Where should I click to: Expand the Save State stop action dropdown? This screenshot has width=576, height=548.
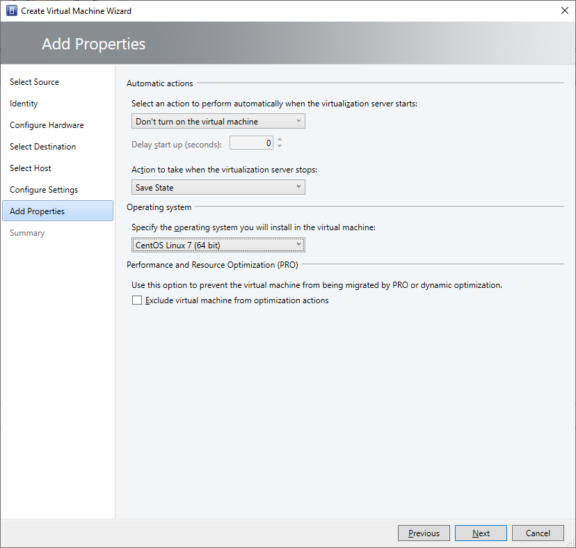(218, 187)
